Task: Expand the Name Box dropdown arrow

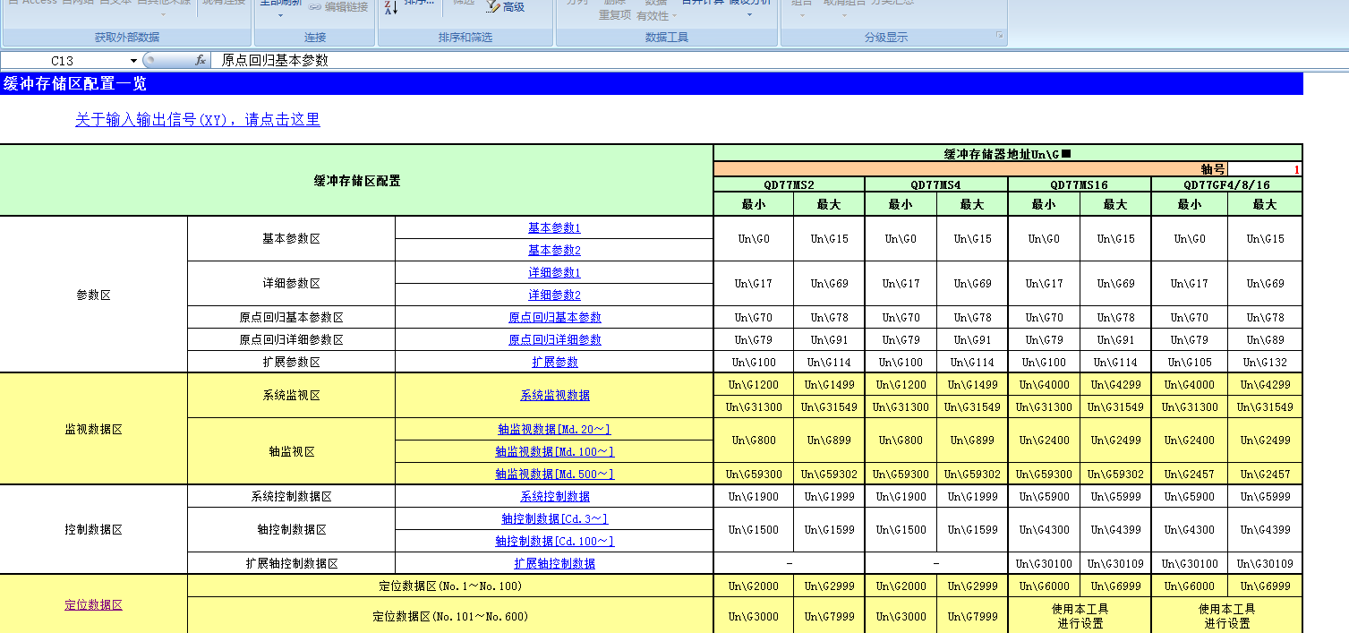Action: (134, 61)
